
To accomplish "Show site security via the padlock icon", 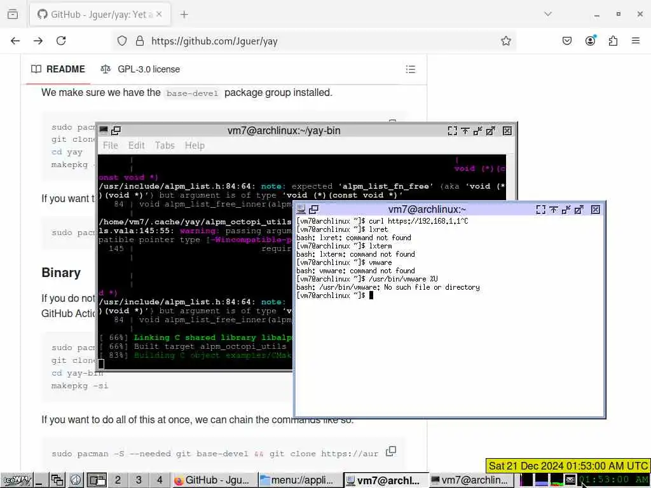I will pyautogui.click(x=140, y=41).
